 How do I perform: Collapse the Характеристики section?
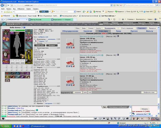[35, 48]
